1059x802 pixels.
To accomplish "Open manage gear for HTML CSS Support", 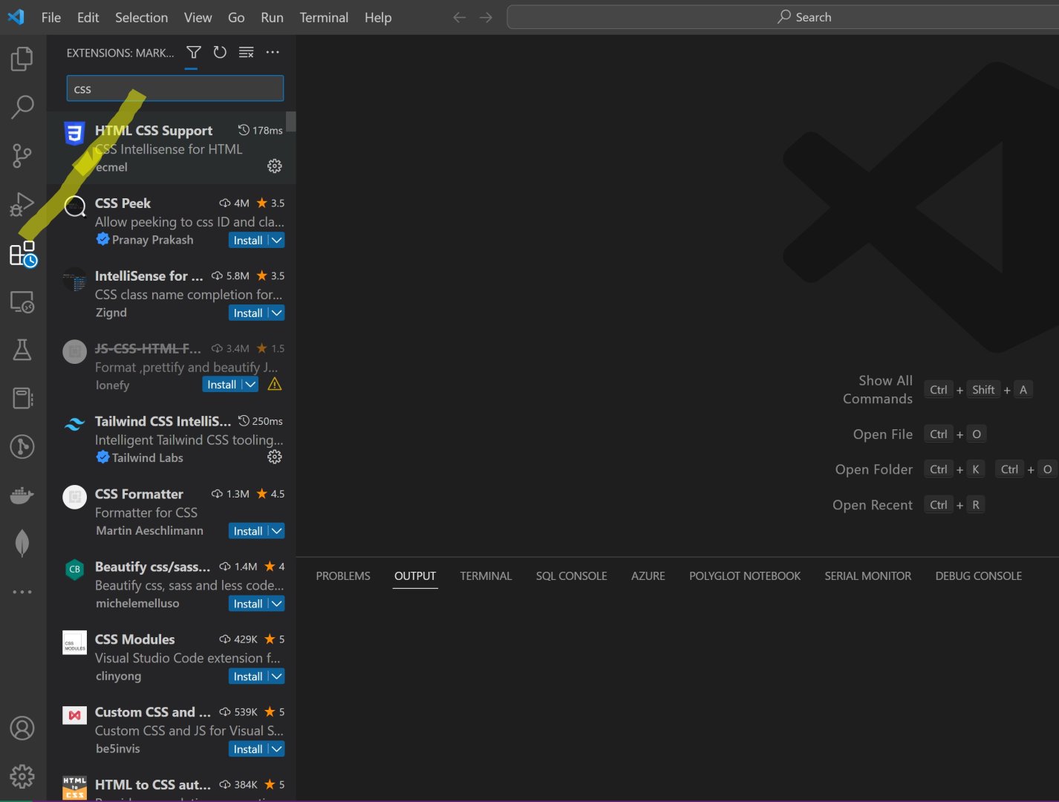I will [x=275, y=166].
